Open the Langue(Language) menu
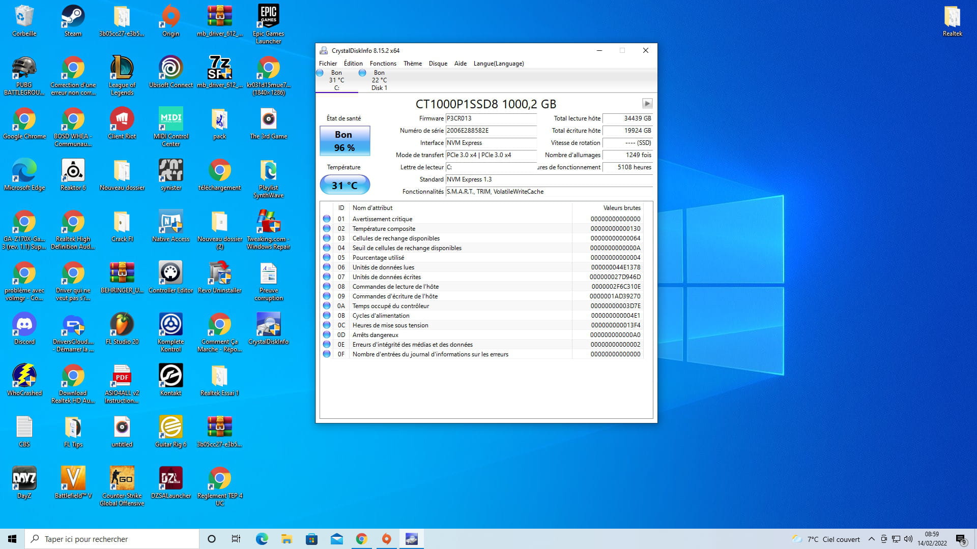Viewport: 977px width, 549px height. click(x=498, y=64)
